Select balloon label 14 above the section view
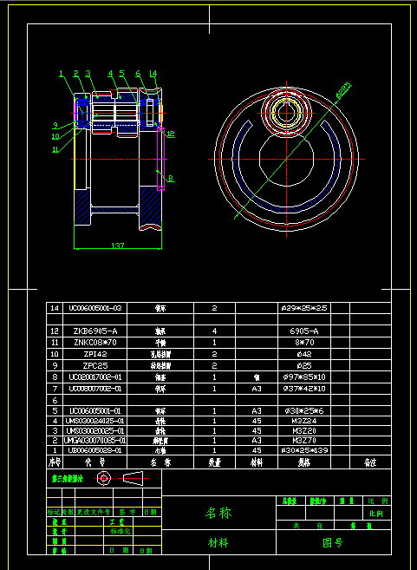This screenshot has height=570, width=417. [153, 74]
